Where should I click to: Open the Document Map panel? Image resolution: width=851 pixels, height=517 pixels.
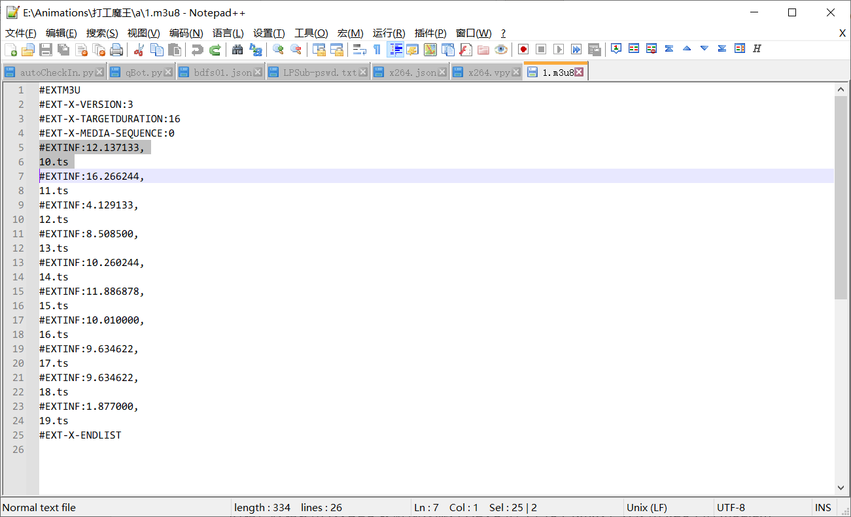click(430, 49)
